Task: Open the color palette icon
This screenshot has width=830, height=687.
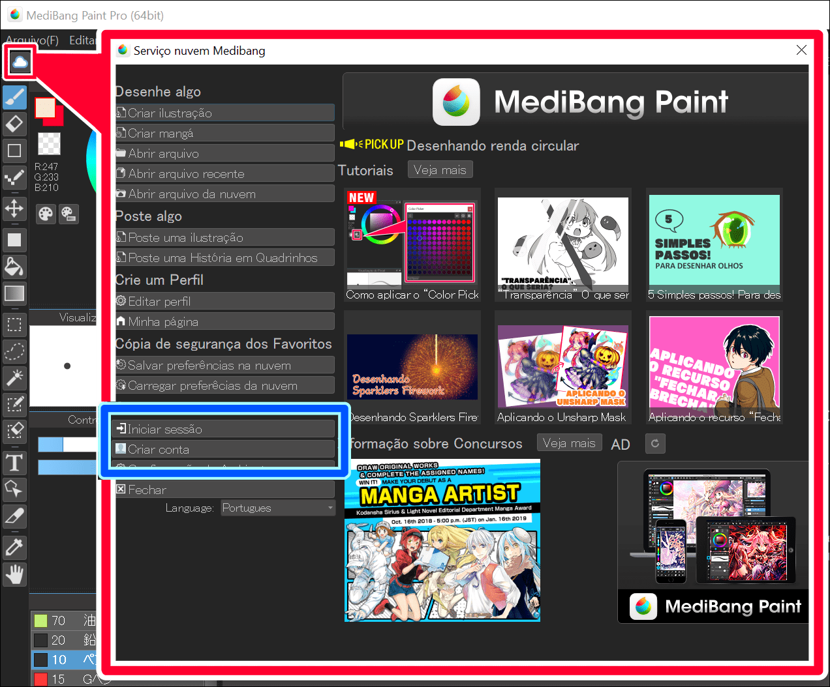Action: 46,214
